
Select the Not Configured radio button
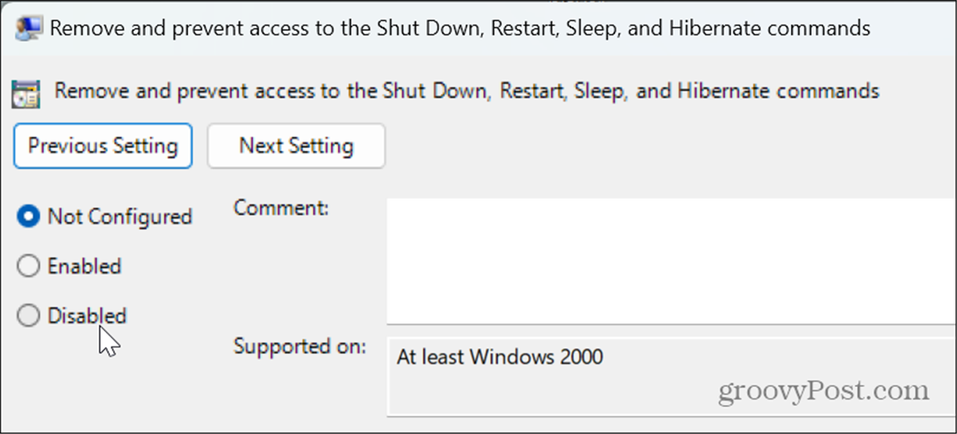point(28,217)
